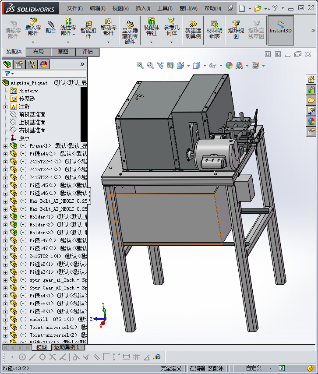This screenshot has width=318, height=374.
Task: Toggle the Instant3D button
Action: coord(280,30)
